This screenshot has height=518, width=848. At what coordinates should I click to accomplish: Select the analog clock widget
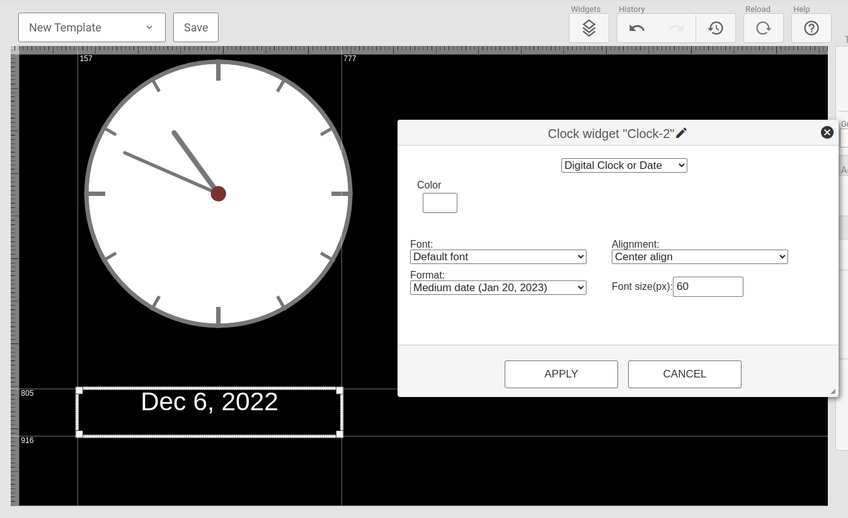218,192
